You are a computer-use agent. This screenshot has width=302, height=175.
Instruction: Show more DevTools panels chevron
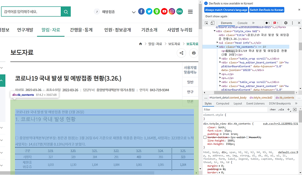[253, 23]
